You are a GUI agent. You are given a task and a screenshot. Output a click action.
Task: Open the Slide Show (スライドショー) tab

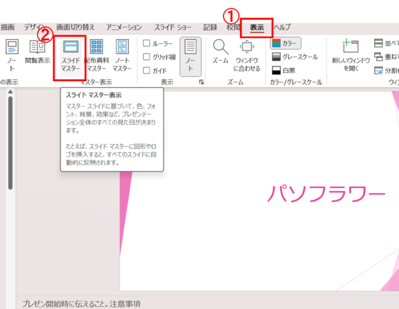coord(172,27)
